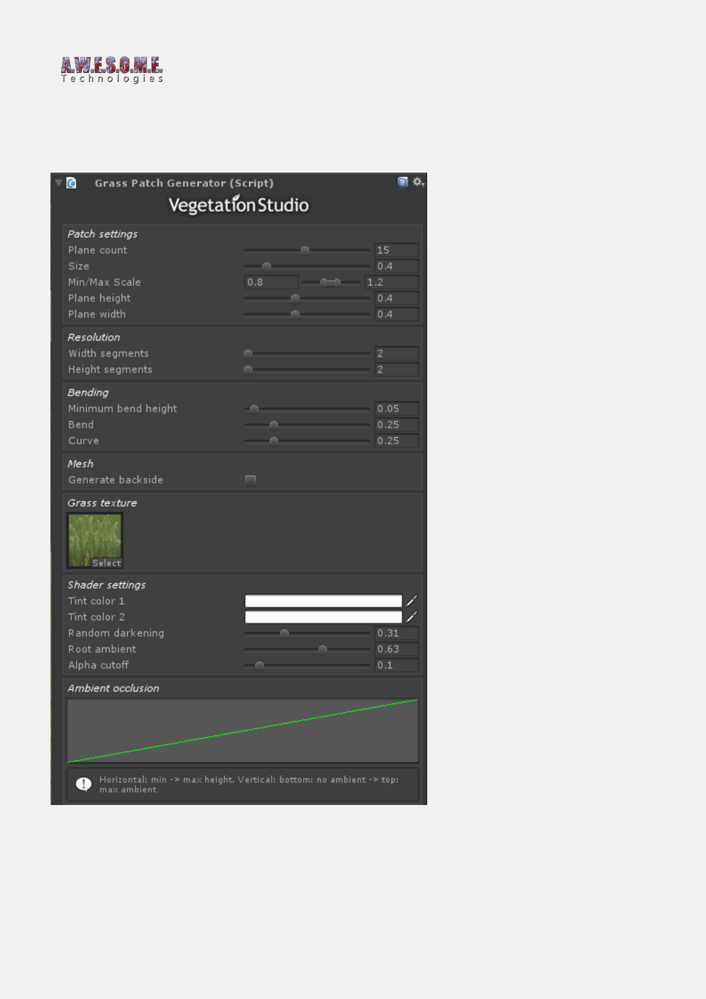Click the Resolution heading

[94, 338]
